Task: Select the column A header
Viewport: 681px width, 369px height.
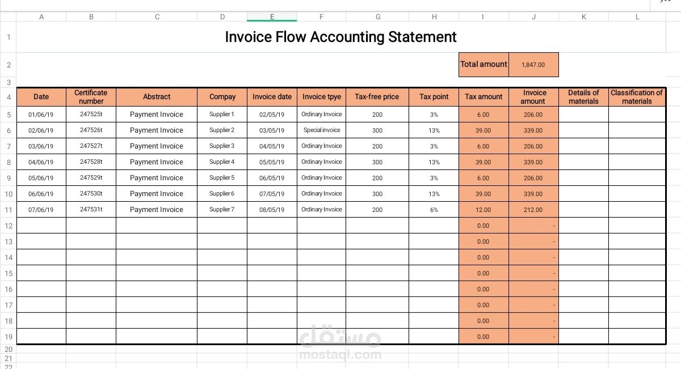Action: 41,17
